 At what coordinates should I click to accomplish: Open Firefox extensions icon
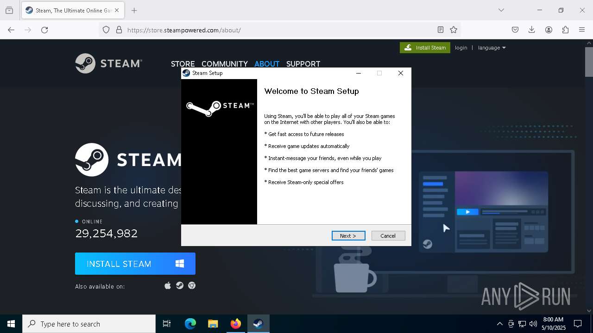click(x=565, y=30)
